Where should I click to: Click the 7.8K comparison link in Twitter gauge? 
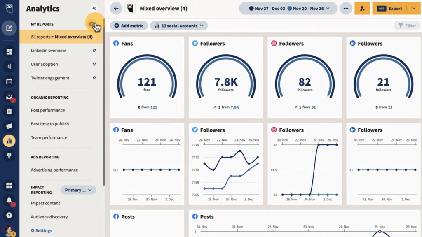coord(234,107)
